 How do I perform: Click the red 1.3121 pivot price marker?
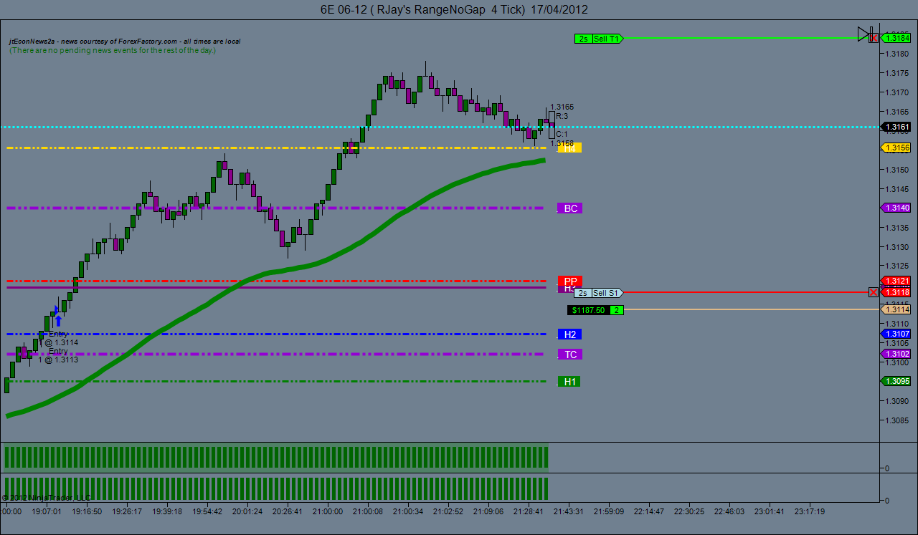tap(896, 281)
